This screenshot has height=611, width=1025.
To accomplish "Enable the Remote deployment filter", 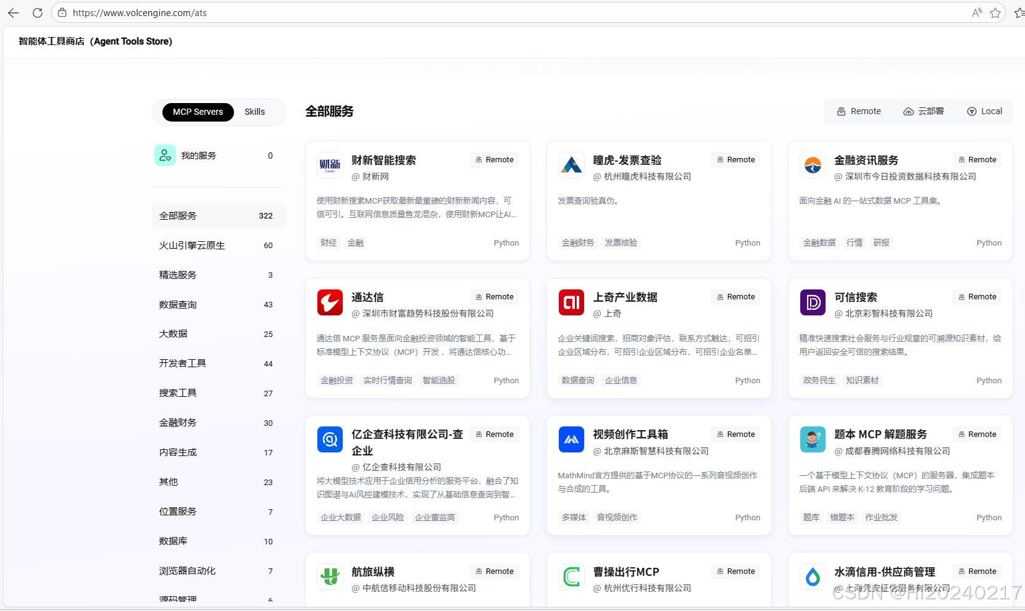I will 858,111.
